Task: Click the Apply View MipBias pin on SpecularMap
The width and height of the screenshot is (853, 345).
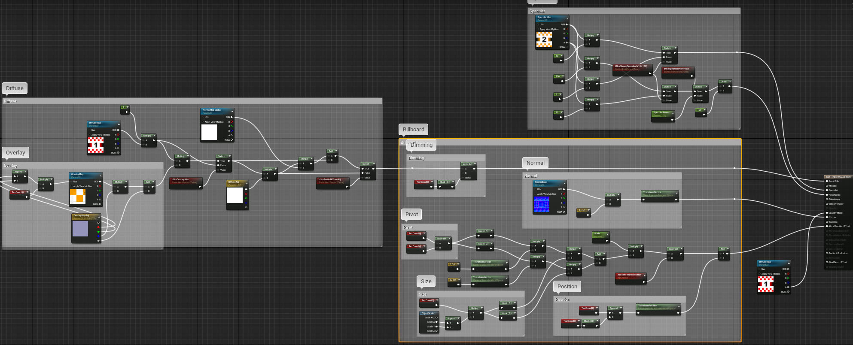Action: (538, 29)
